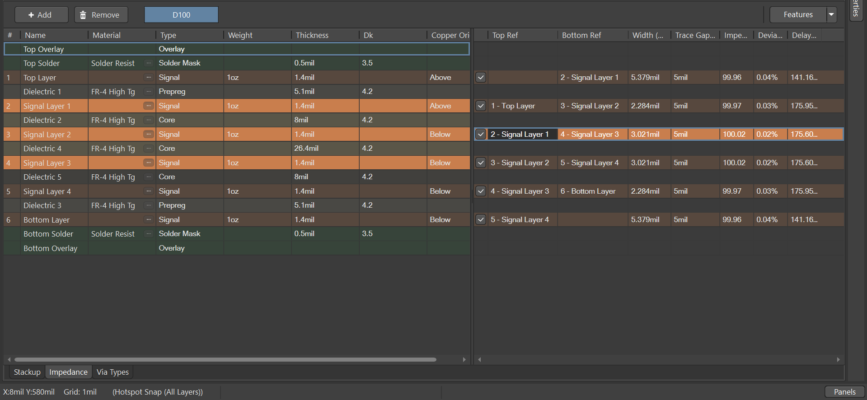
Task: Toggle checkbox for Top Ref 2 - Signal Layer 1
Action: 481,134
